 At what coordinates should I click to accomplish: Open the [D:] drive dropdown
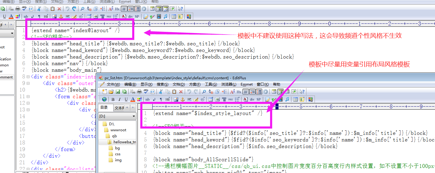tap(134, 116)
